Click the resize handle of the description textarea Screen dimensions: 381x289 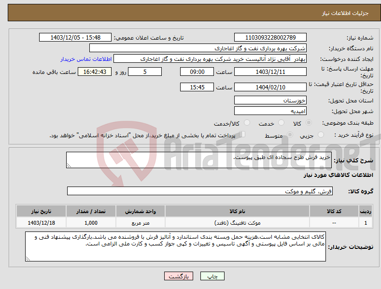69,165
